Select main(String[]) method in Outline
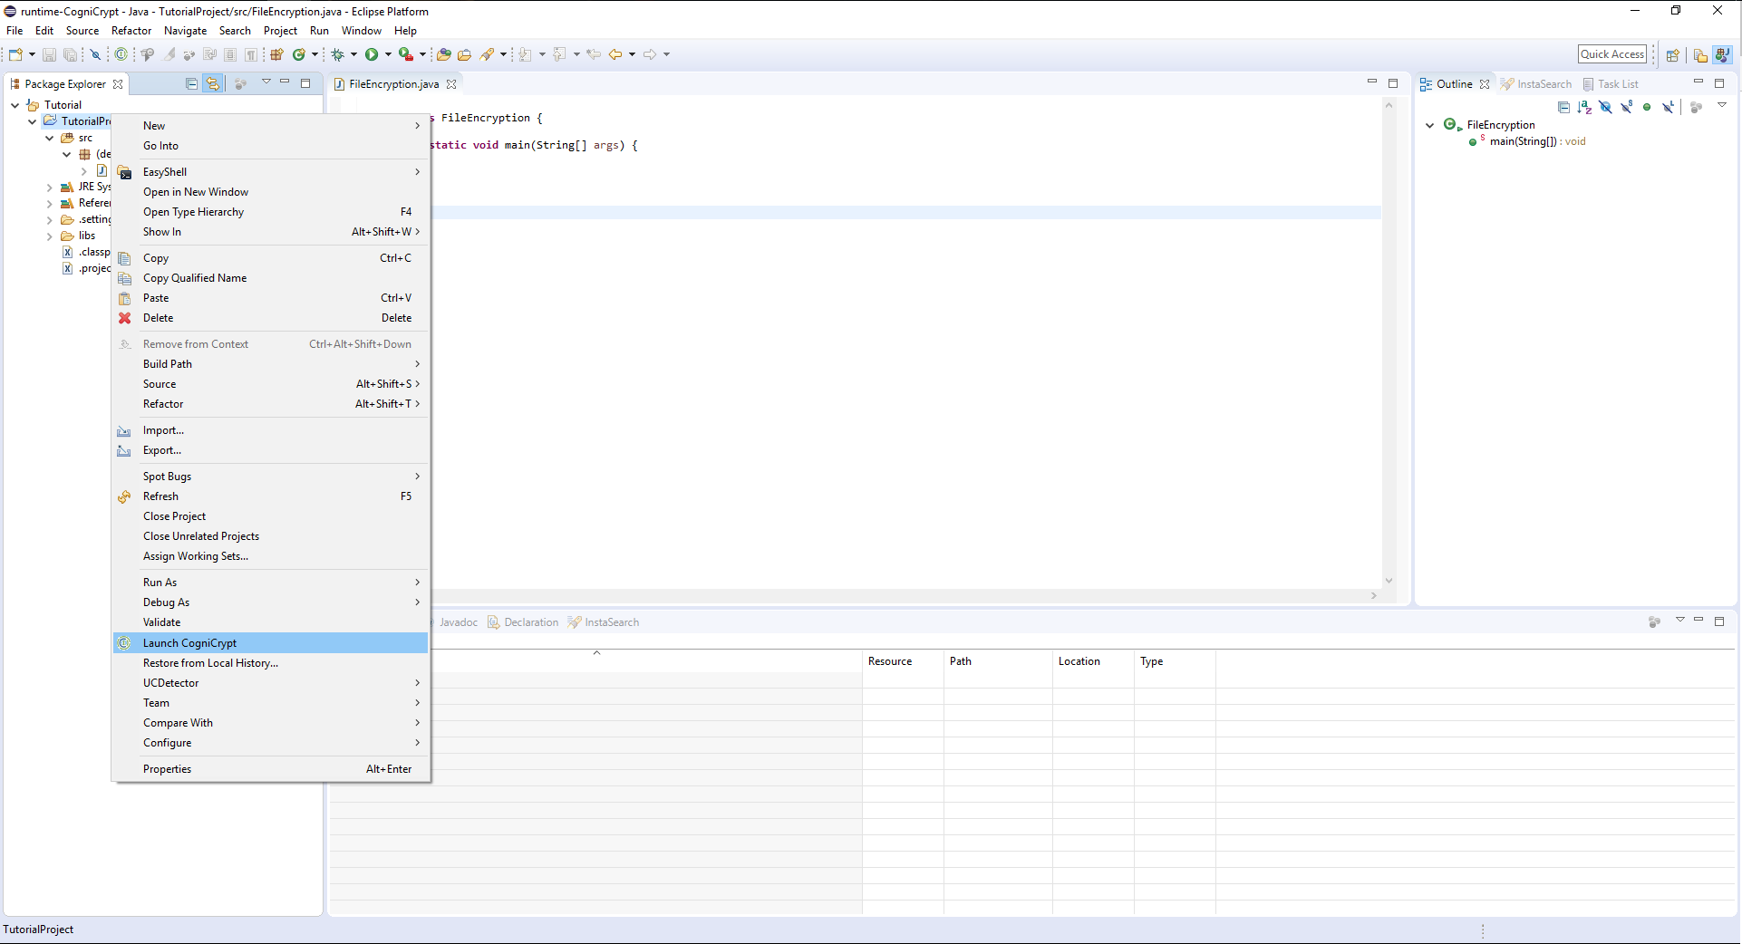1742x944 pixels. coord(1537,141)
